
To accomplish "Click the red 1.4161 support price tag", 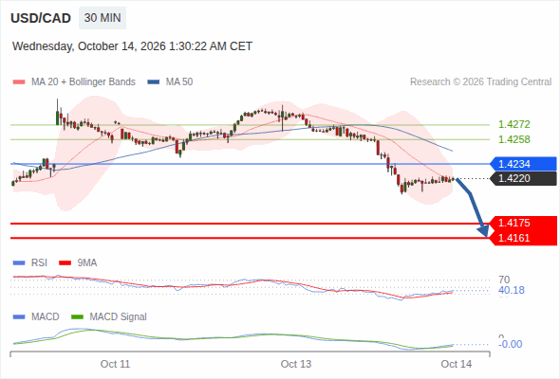I will (x=524, y=238).
